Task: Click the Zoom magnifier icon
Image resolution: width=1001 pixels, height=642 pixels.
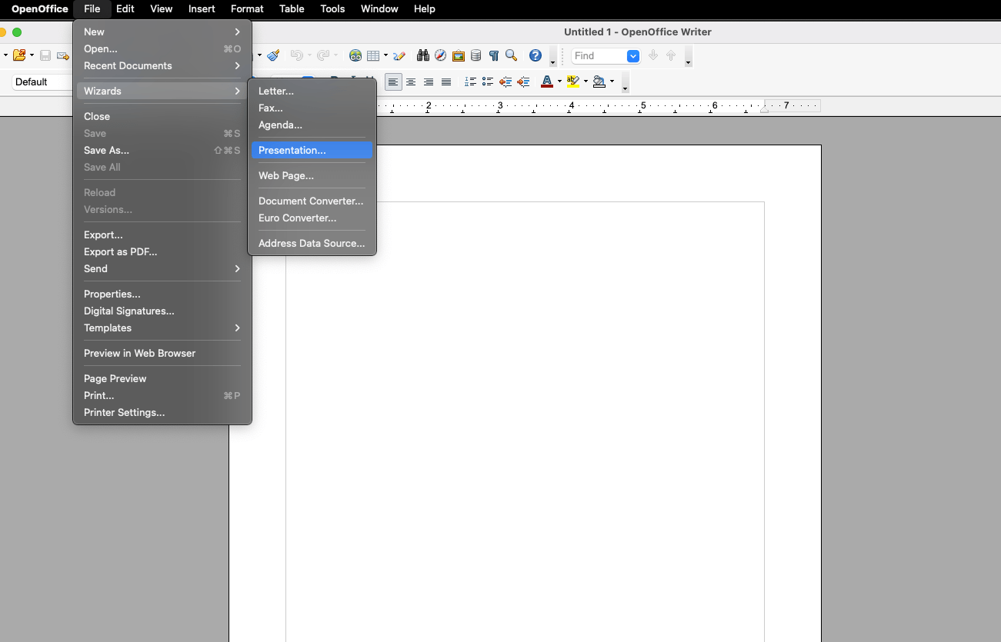Action: (x=511, y=55)
